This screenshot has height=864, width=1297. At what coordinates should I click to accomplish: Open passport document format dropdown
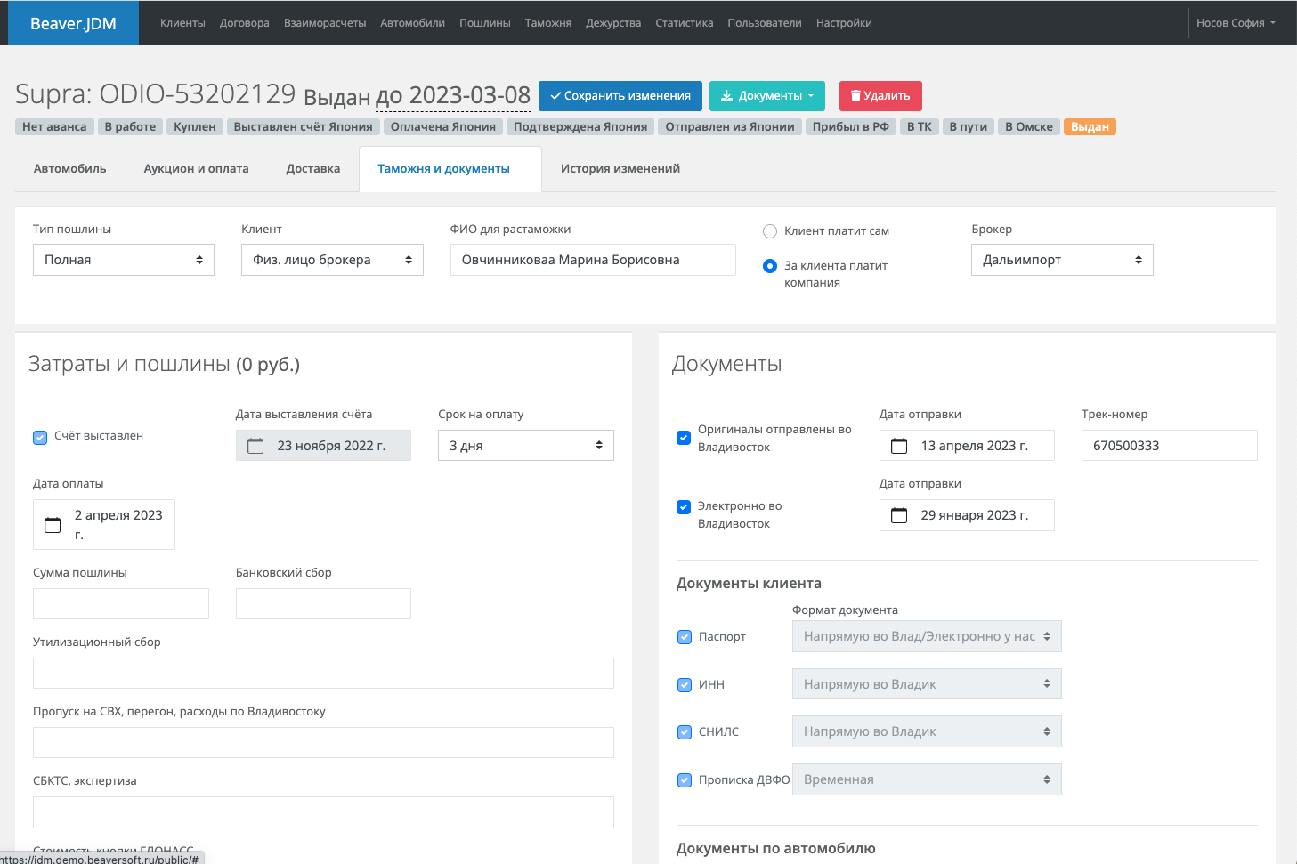pos(927,636)
